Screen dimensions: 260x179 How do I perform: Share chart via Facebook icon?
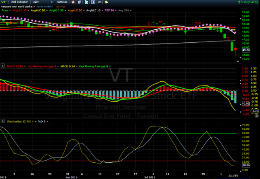(x=93, y=2)
